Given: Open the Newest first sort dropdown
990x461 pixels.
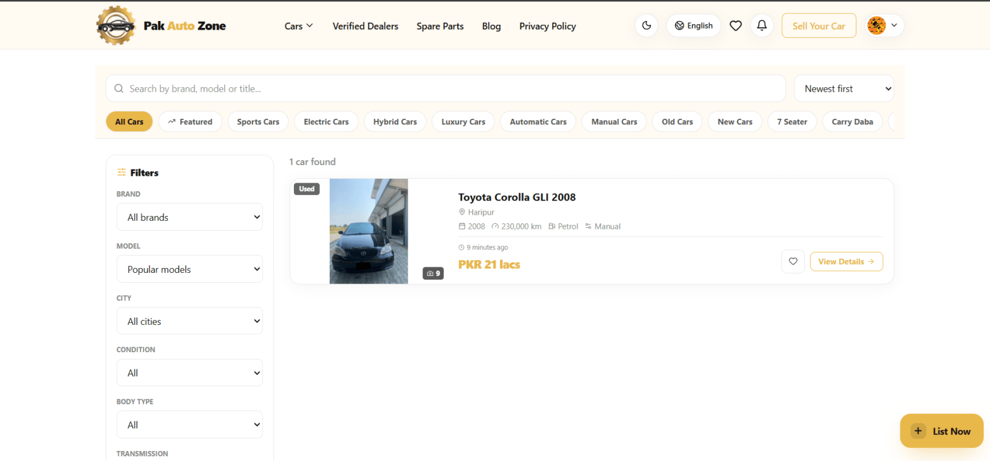Looking at the screenshot, I should click(844, 88).
